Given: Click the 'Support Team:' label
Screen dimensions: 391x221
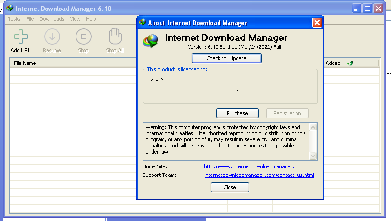Looking at the screenshot, I should click(159, 175).
